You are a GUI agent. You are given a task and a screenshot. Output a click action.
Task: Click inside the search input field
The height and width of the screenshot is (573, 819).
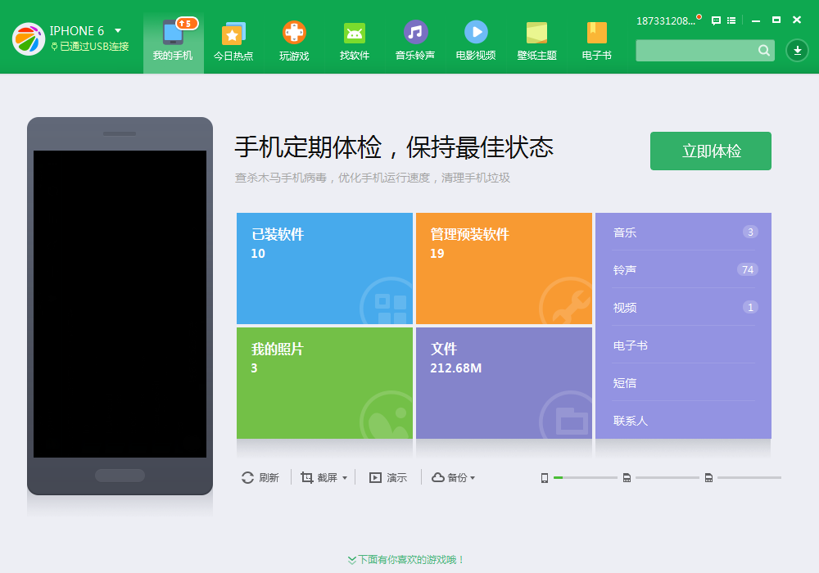(700, 50)
